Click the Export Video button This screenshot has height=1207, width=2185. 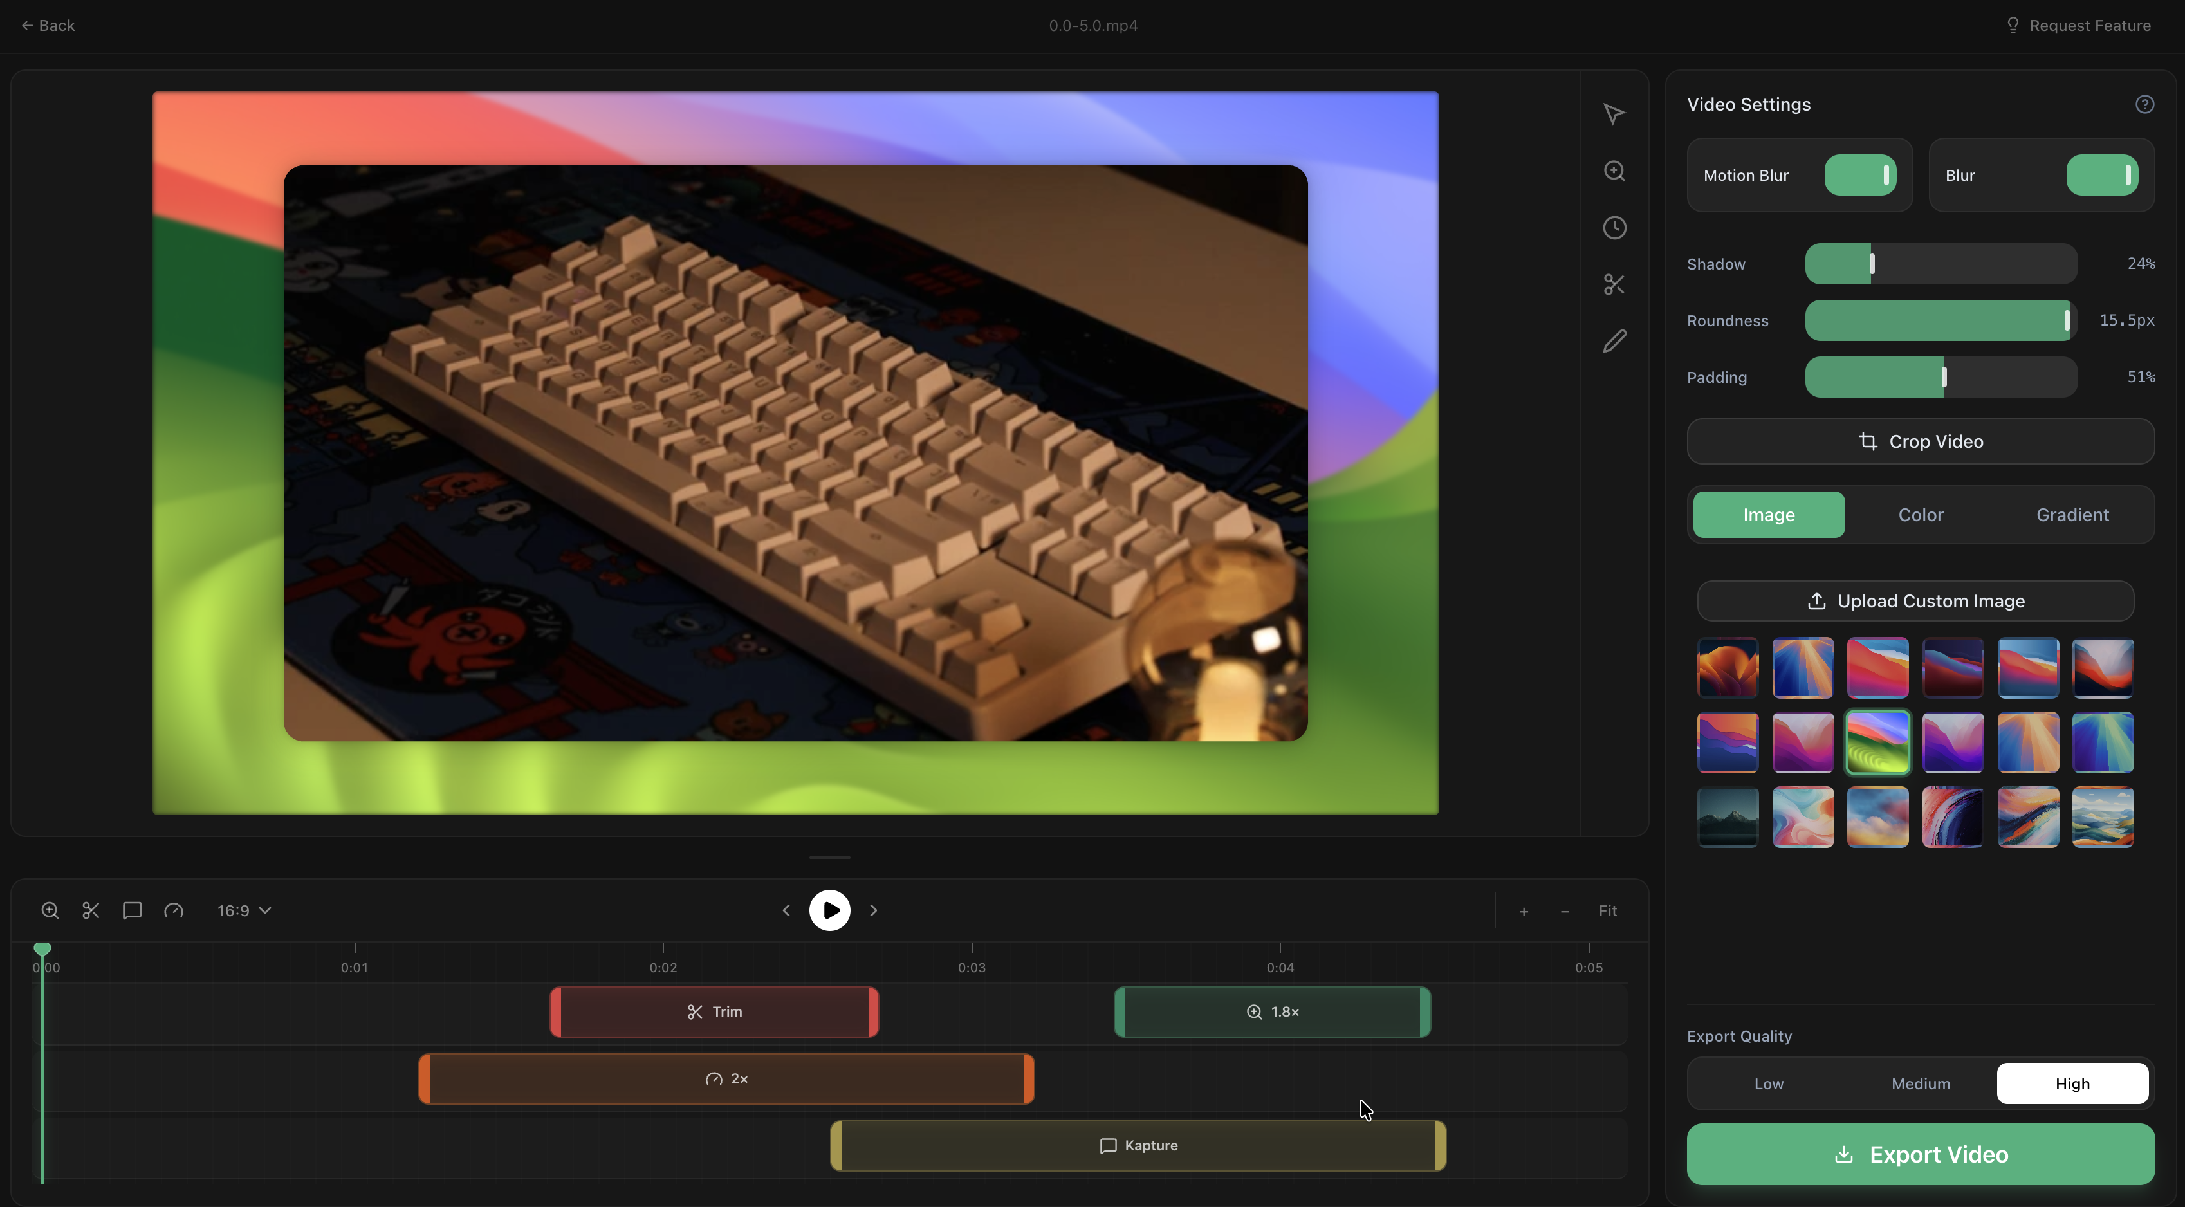click(1919, 1154)
